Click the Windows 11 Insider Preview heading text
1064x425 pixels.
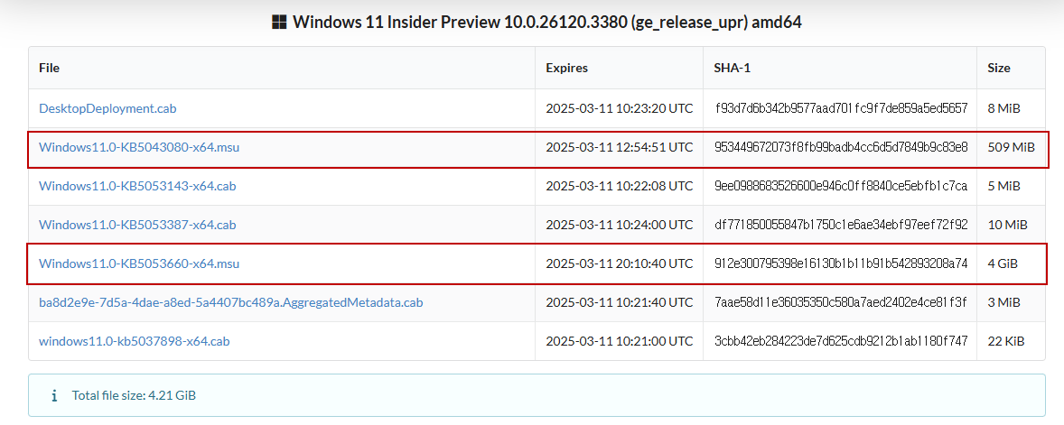point(547,23)
